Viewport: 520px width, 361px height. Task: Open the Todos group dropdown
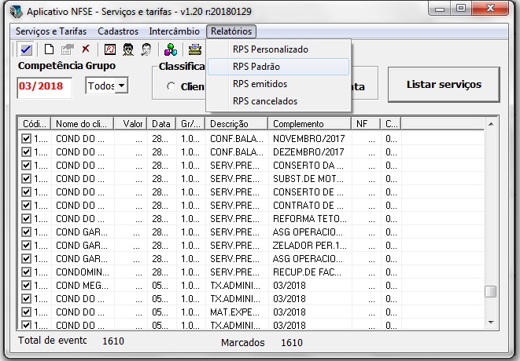[x=121, y=86]
